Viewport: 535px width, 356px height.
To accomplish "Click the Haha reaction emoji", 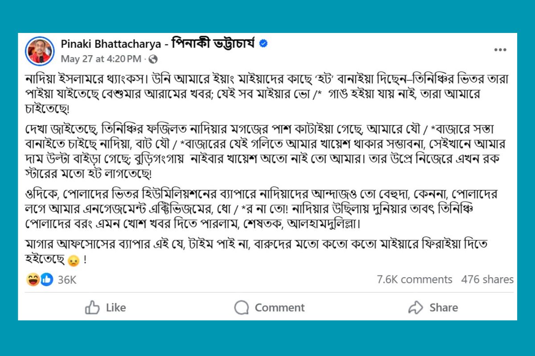I will coord(33,279).
